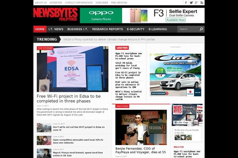
Task: Click the OPPO F3 Selfie Expert banner ad
Action: pyautogui.click(x=142, y=15)
